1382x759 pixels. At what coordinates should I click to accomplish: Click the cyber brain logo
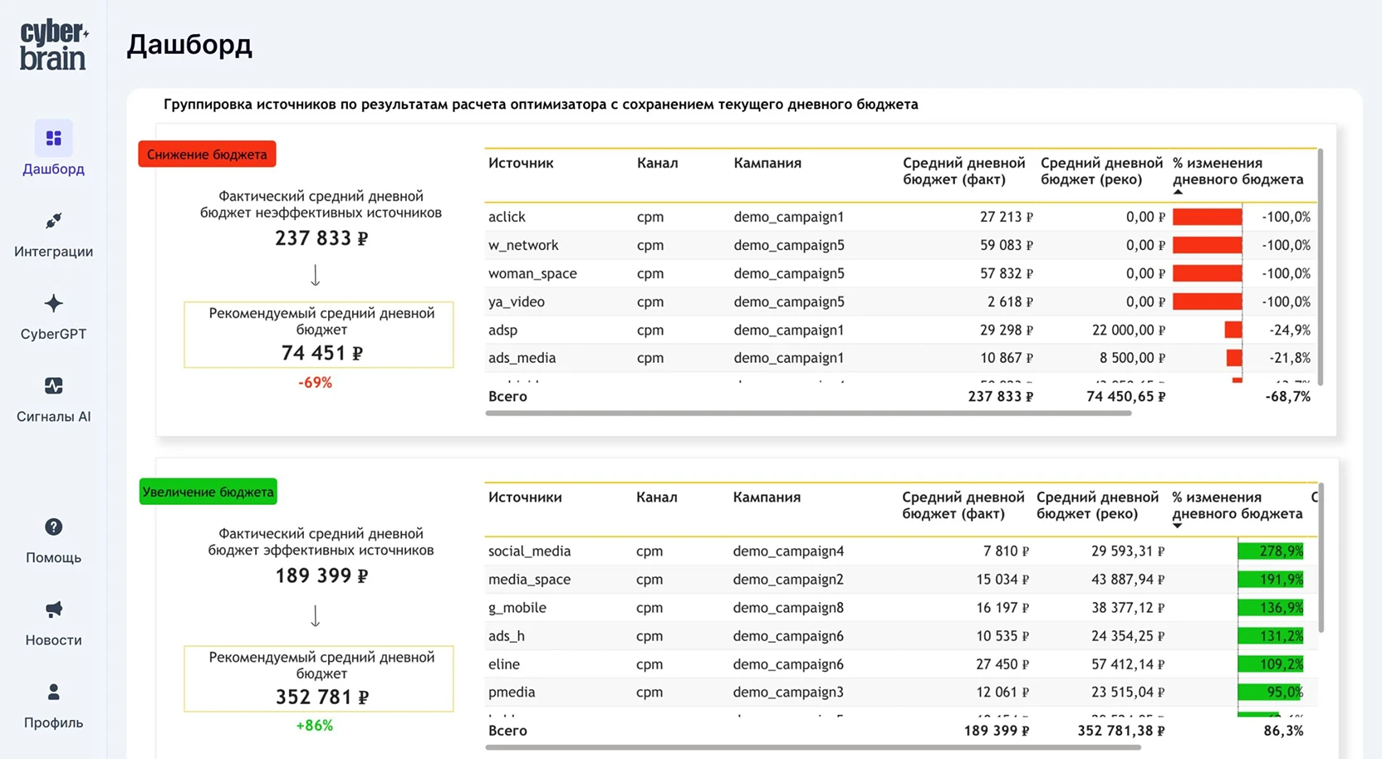coord(53,46)
